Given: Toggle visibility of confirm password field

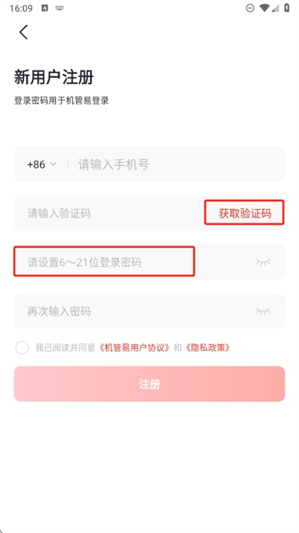Looking at the screenshot, I should pos(262,310).
